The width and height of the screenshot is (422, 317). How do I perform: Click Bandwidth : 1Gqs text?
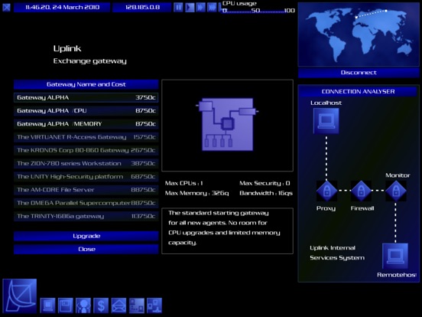coord(266,193)
